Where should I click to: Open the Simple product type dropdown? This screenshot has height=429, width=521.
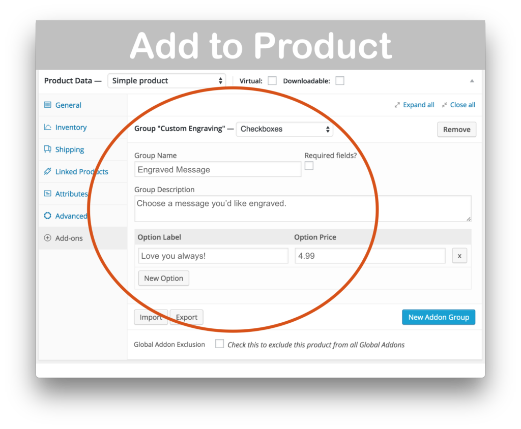[x=166, y=80]
